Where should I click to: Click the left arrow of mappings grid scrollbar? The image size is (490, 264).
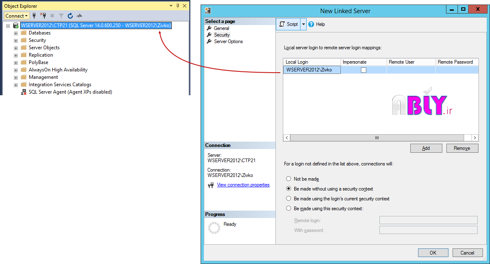coord(287,138)
